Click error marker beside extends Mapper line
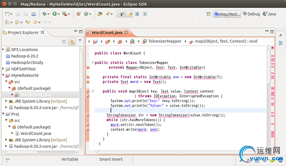This screenshot has width=286, height=166. click(88, 67)
